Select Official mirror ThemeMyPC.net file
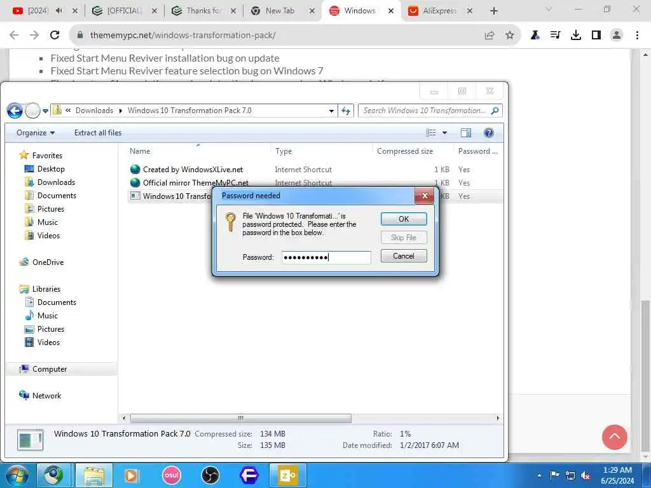This screenshot has height=488, width=651. [196, 182]
